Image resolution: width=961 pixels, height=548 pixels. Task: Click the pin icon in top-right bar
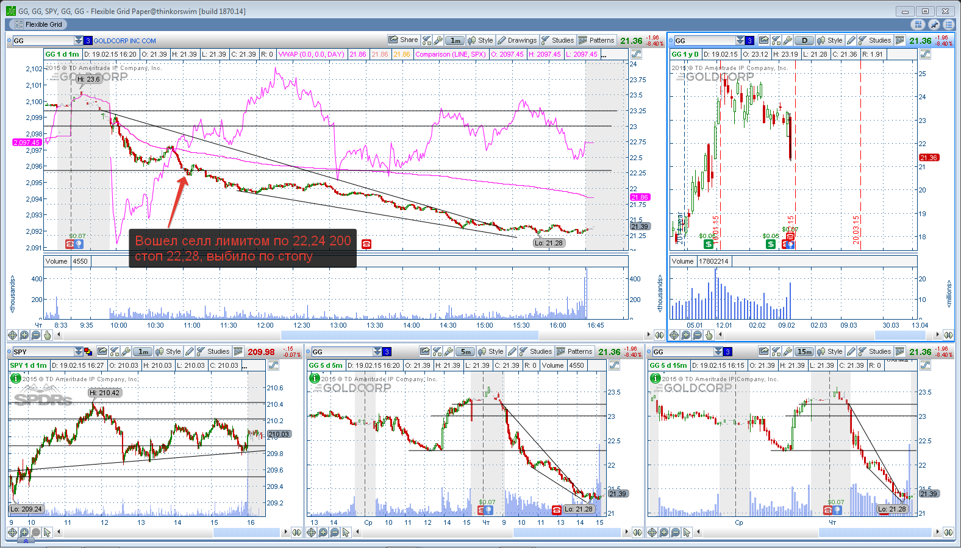point(934,24)
